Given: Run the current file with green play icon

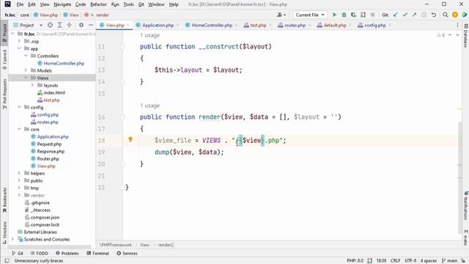Looking at the screenshot, I should coord(334,15).
